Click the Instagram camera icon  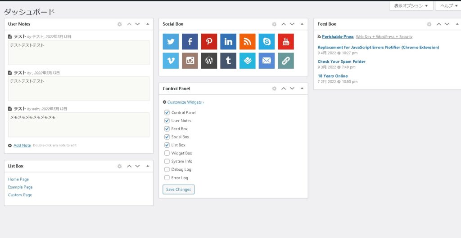190,61
